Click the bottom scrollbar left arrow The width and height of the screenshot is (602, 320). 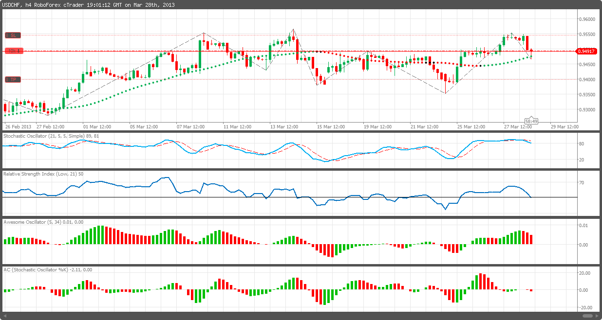pyautogui.click(x=5, y=317)
